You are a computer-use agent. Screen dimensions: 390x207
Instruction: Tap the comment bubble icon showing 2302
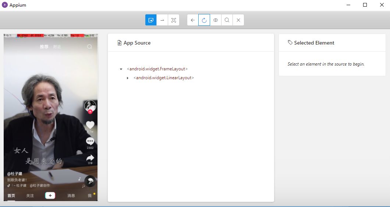click(x=90, y=141)
